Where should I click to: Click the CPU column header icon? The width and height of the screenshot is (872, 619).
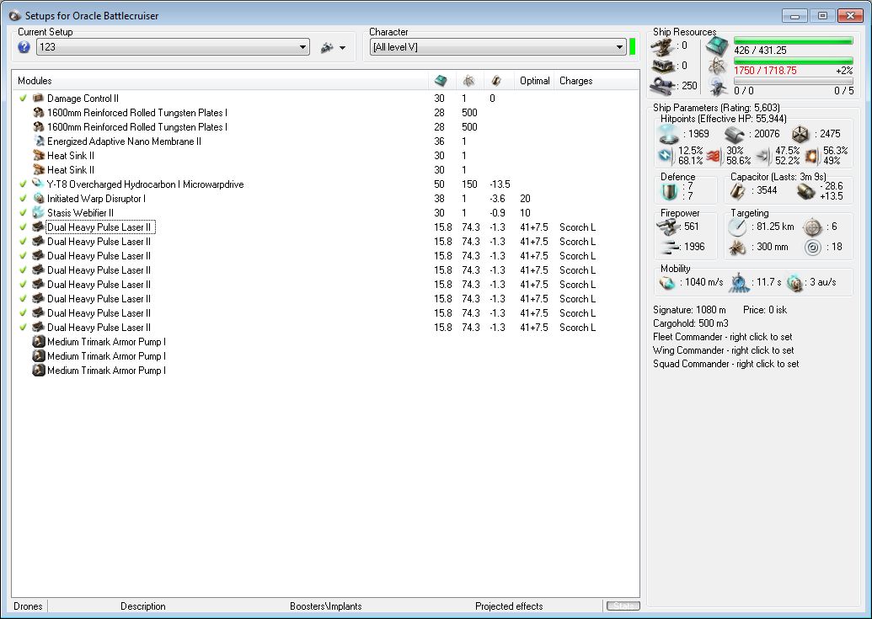[441, 81]
